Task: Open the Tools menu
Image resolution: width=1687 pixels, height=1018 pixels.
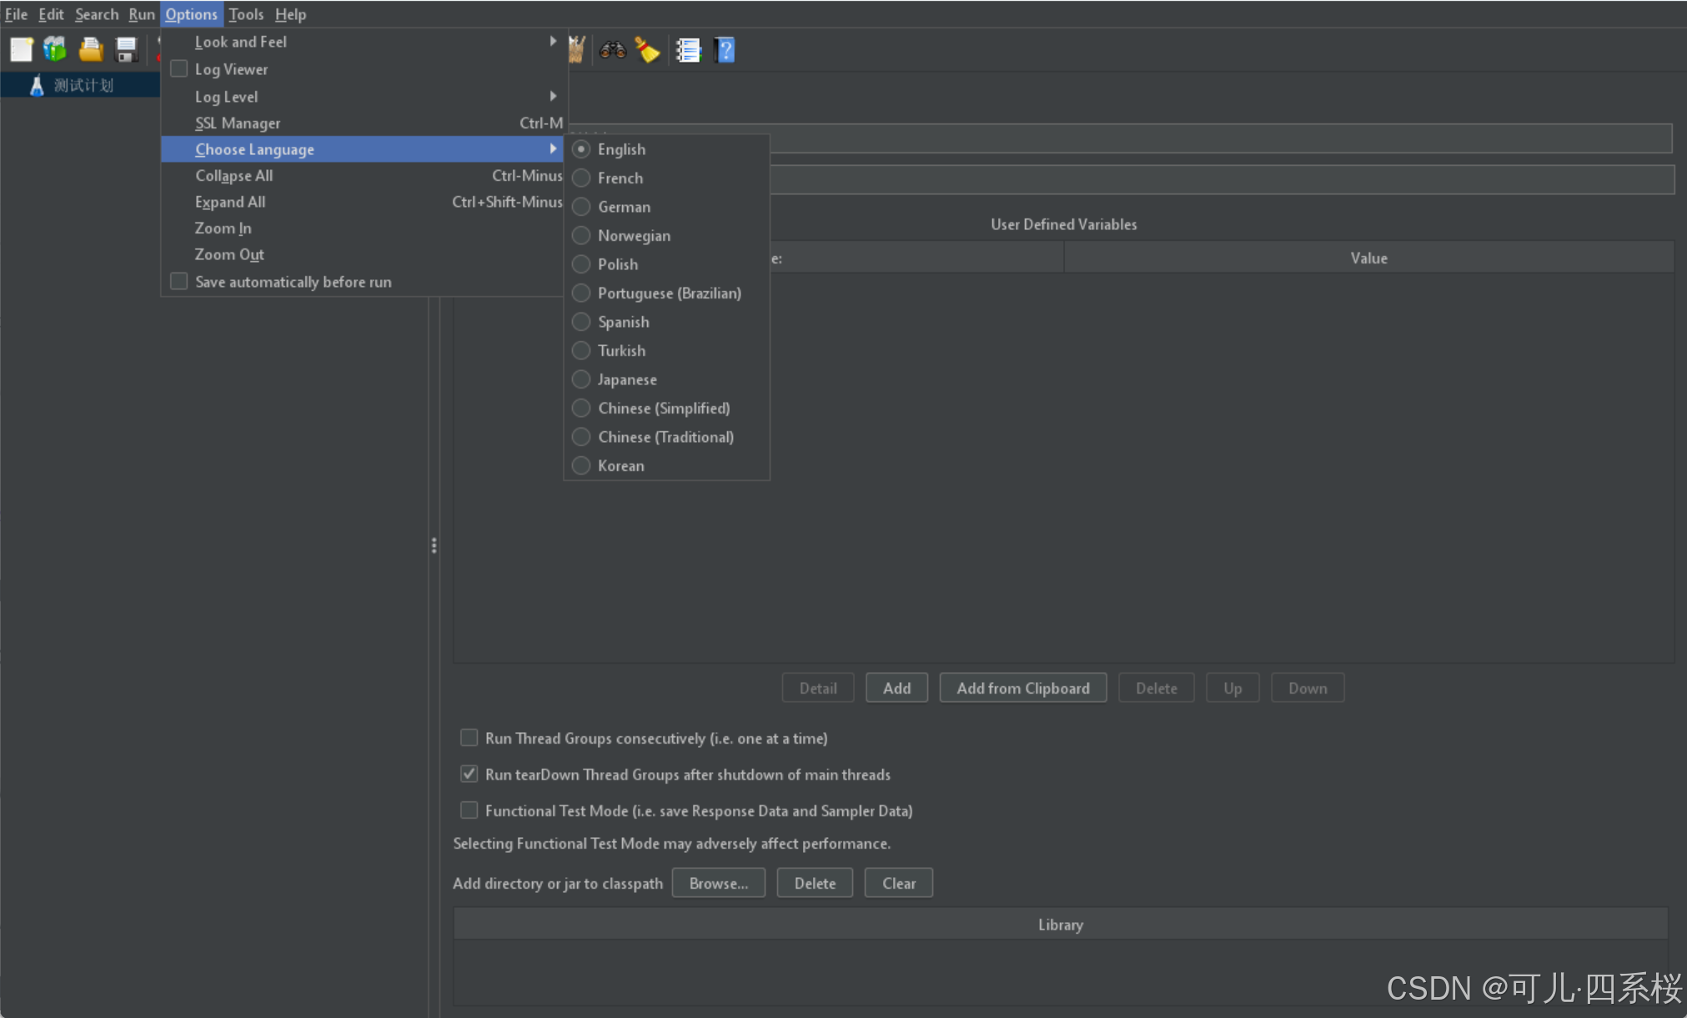Action: coord(246,14)
